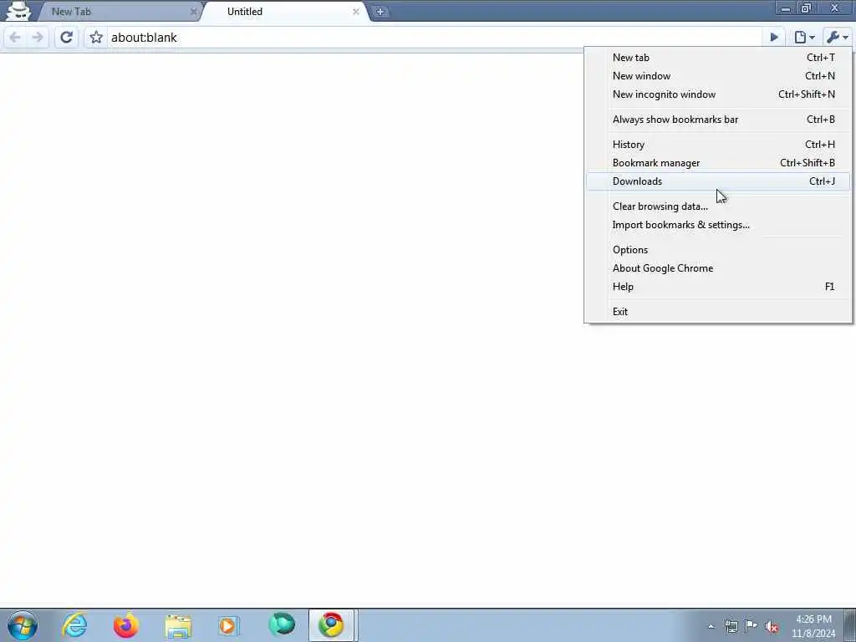The image size is (856, 642).
Task: Bookmark this page with the star icon
Action: pyautogui.click(x=96, y=37)
